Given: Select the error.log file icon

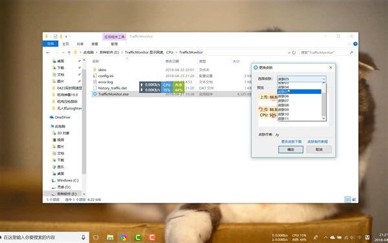Looking at the screenshot, I should point(95,82).
